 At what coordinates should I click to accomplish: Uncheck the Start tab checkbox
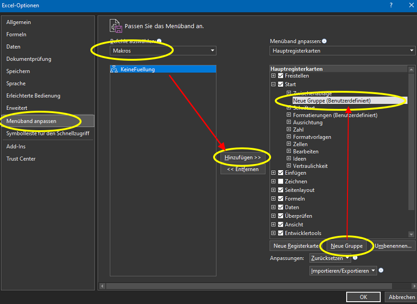(x=281, y=84)
